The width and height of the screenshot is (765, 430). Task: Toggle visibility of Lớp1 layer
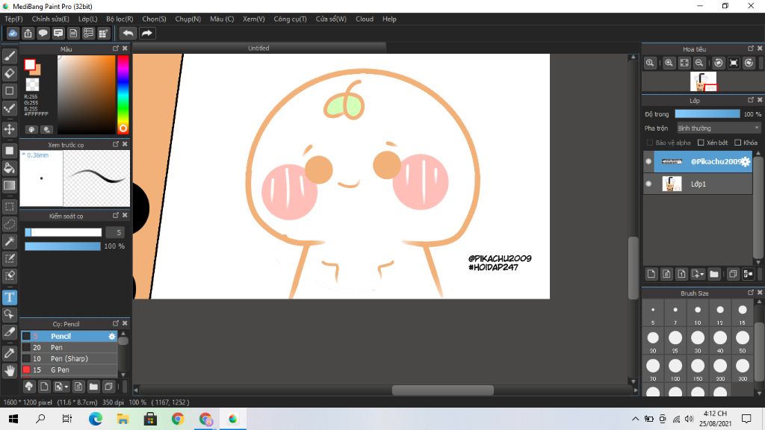tap(648, 184)
